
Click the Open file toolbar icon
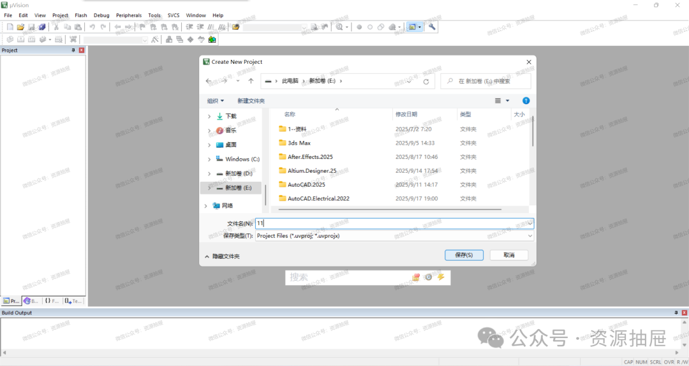(x=20, y=27)
